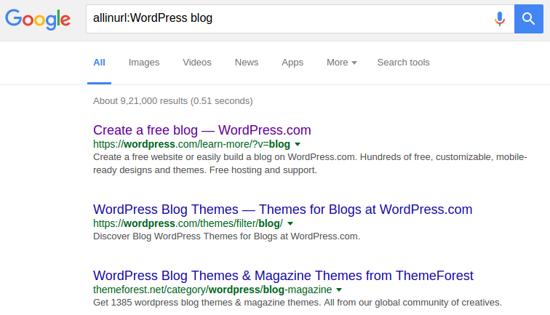Select the All results tab
This screenshot has height=315, width=550.
99,63
